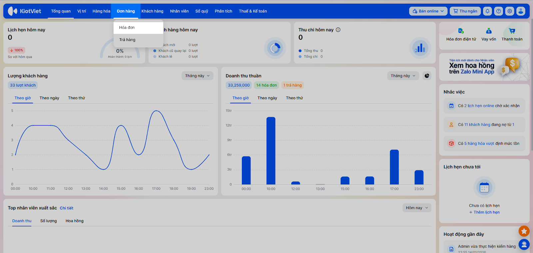
Task: Click the notification bell icon
Action: (487, 11)
